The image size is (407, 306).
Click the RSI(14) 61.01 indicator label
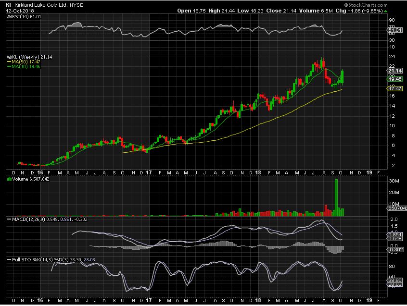click(26, 17)
